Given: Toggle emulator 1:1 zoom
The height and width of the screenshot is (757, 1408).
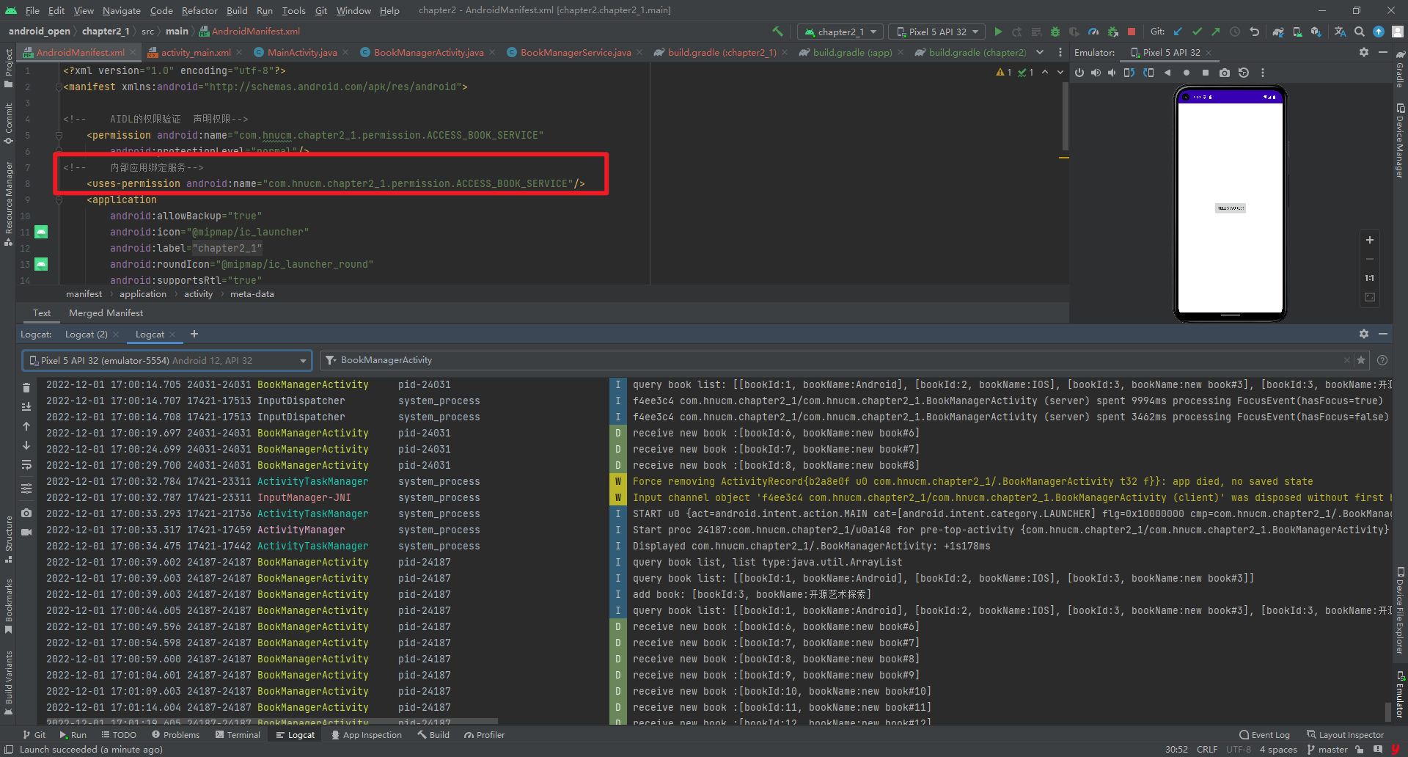Looking at the screenshot, I should click(1369, 278).
